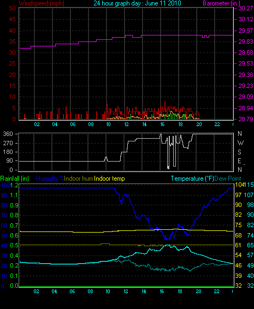Select the Indoor hum legend label
254x309 pixels.
[x=79, y=179]
